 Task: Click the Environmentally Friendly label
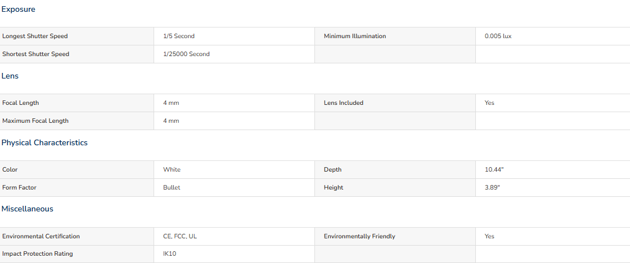tap(359, 236)
